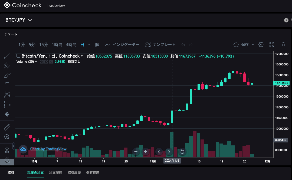The width and height of the screenshot is (292, 180).
Task: Click the 終値 11672967 close value
Action: point(183,56)
